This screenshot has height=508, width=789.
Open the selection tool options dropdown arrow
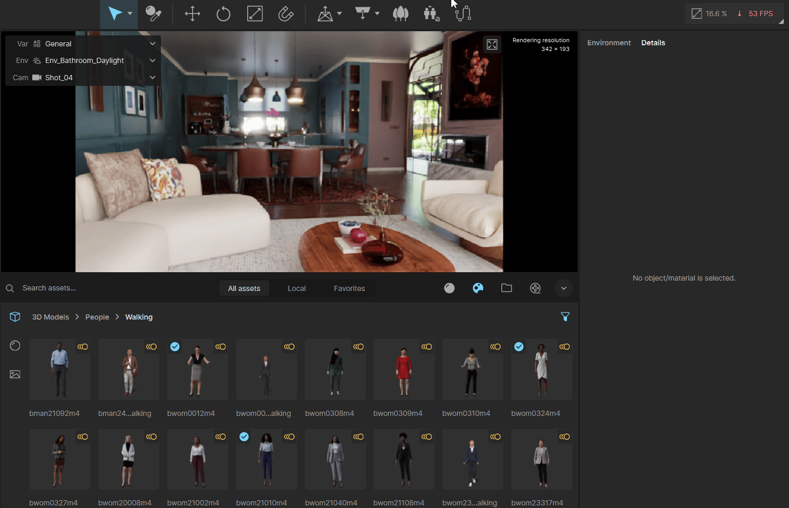pyautogui.click(x=130, y=14)
